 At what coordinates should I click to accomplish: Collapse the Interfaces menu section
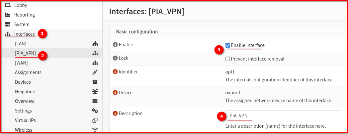(25, 34)
